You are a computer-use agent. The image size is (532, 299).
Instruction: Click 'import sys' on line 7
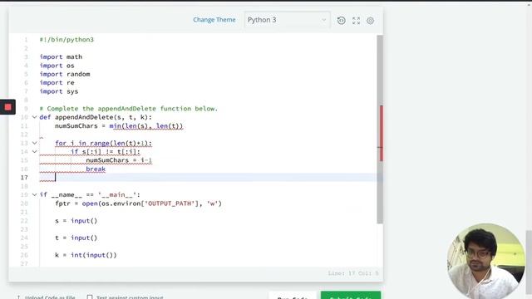click(x=59, y=91)
